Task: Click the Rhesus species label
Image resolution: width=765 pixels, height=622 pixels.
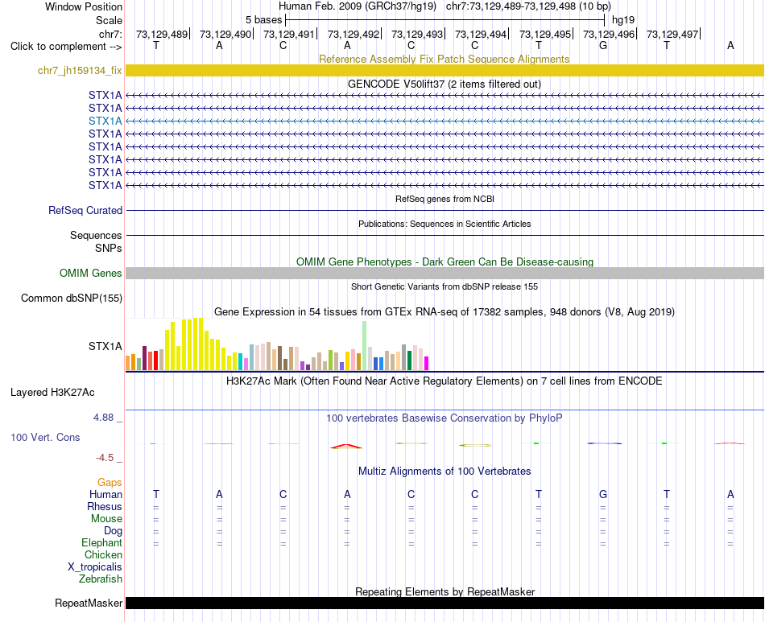Action: 105,506
